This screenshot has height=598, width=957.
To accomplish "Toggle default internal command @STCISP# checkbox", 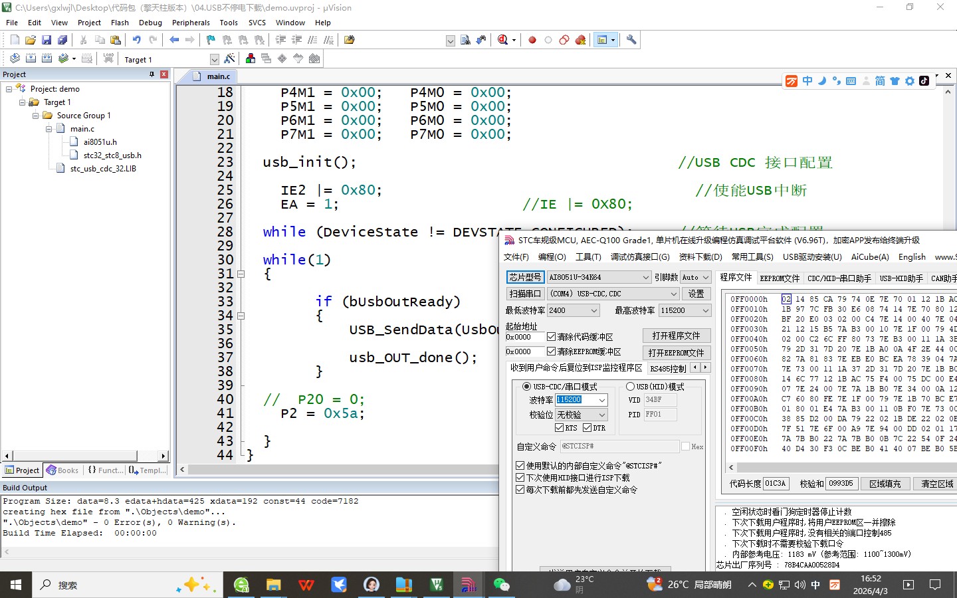I will 520,466.
